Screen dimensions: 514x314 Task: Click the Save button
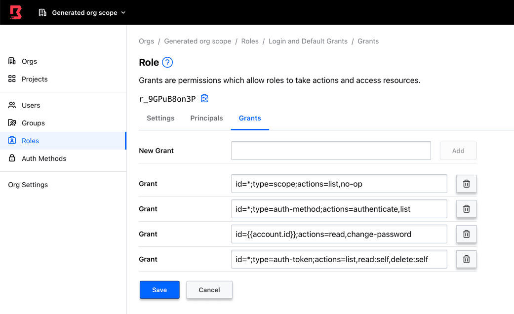pos(159,290)
